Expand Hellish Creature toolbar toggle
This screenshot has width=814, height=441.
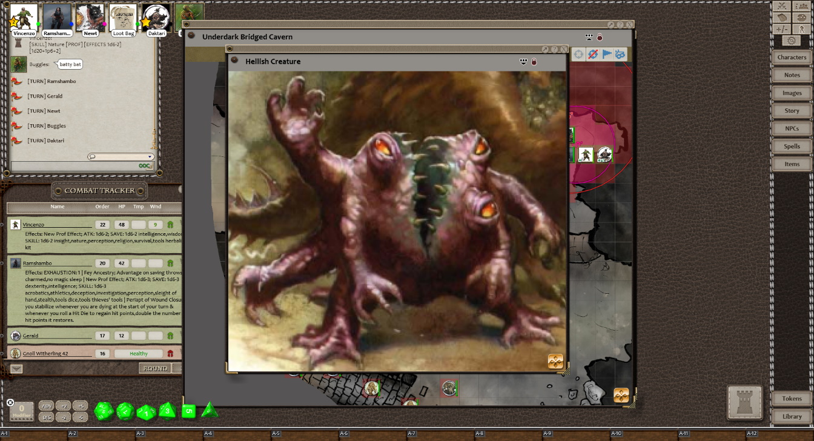pyautogui.click(x=524, y=61)
